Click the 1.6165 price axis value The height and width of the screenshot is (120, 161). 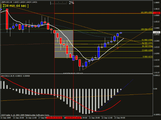tap(157, 66)
